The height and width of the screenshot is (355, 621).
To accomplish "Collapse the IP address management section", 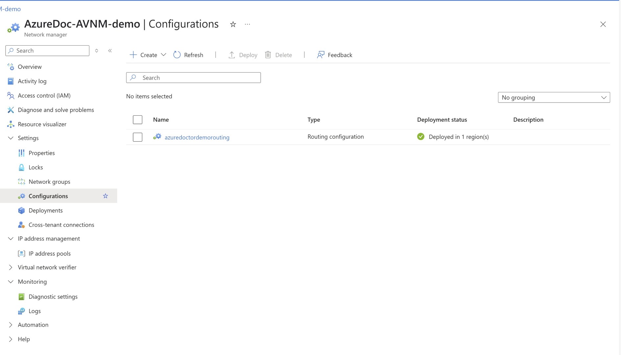I will (11, 239).
